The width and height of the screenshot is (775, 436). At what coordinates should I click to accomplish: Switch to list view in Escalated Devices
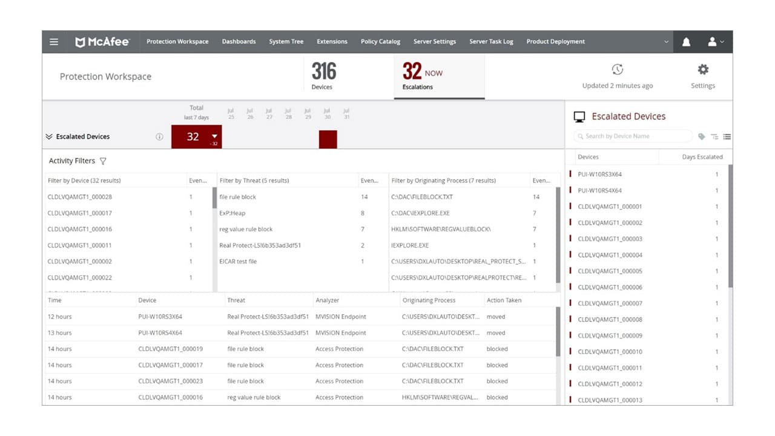pos(727,136)
